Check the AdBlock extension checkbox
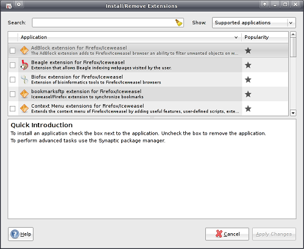Screen dimensions: 304x249 tap(13, 51)
